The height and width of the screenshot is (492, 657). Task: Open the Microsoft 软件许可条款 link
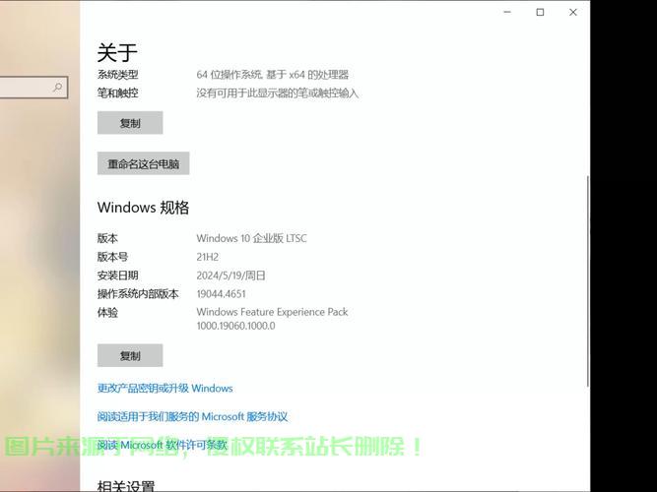point(163,445)
